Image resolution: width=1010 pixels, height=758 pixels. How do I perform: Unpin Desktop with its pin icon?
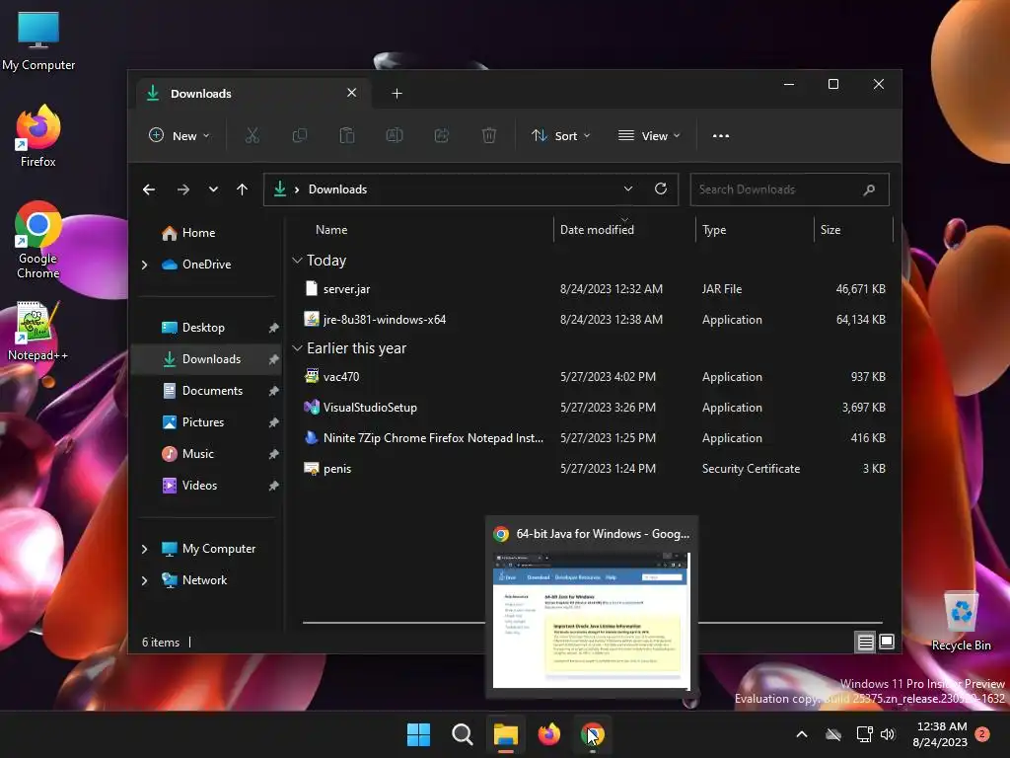click(273, 328)
